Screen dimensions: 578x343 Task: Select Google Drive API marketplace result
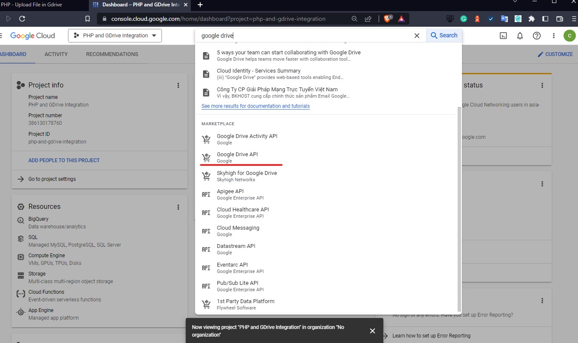coord(325,157)
